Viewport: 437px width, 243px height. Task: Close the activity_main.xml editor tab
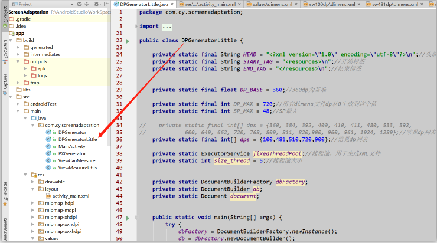point(240,4)
